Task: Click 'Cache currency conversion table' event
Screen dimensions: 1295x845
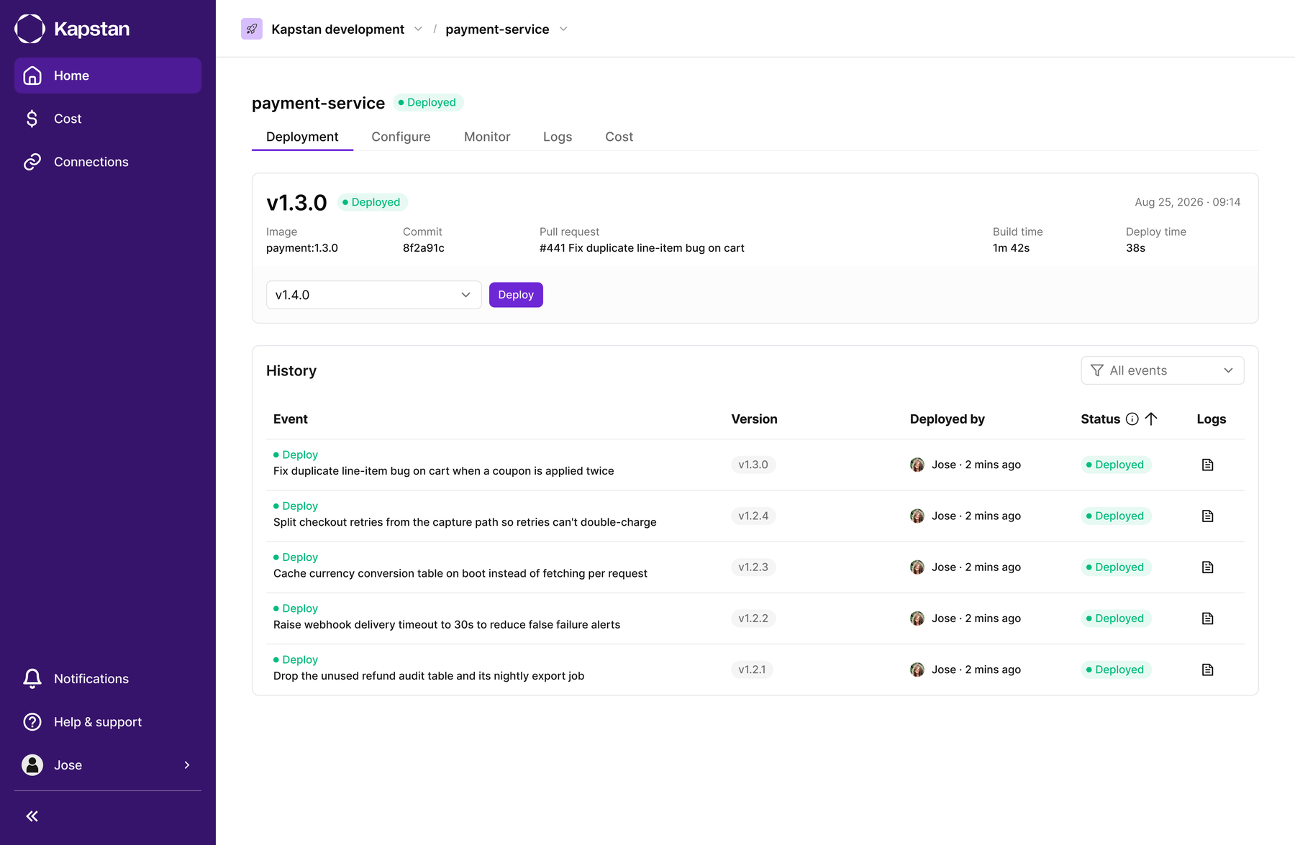Action: (x=460, y=573)
